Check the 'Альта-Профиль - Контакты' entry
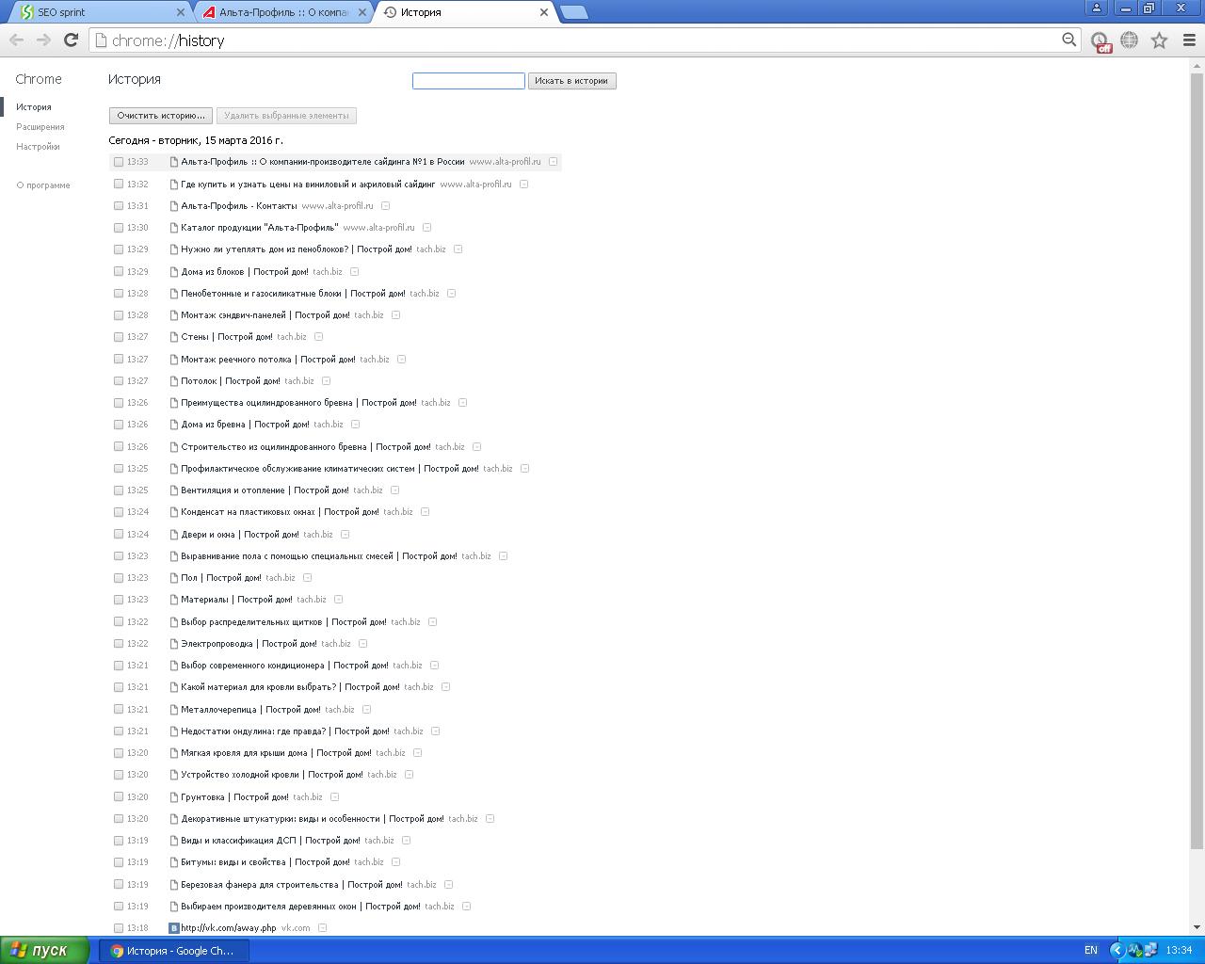The height and width of the screenshot is (964, 1205). point(119,205)
